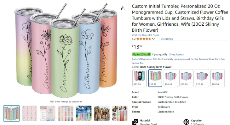The image size is (230, 125).
Task: Select the 20OZ Skinny Birth Flower swatch
Action: click(x=155, y=78)
